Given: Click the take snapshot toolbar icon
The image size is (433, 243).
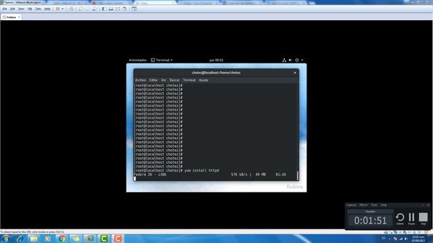Looking at the screenshot, I should pyautogui.click(x=81, y=9).
